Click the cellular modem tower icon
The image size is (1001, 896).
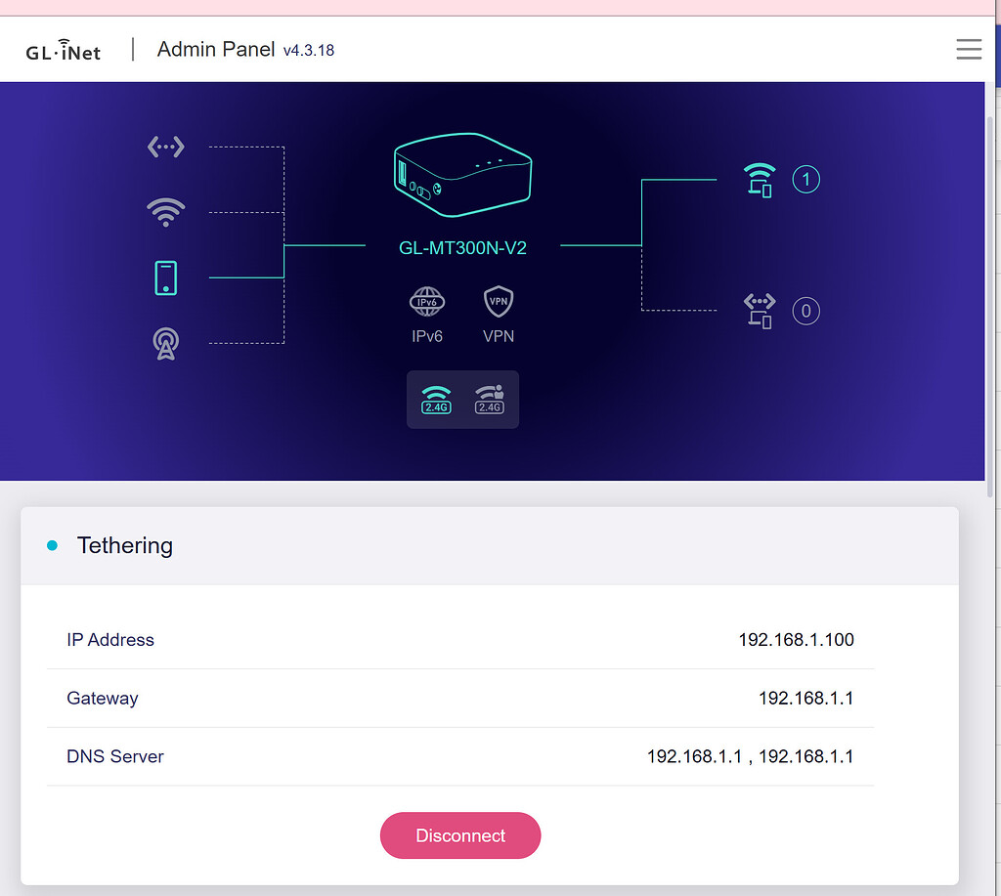click(165, 343)
